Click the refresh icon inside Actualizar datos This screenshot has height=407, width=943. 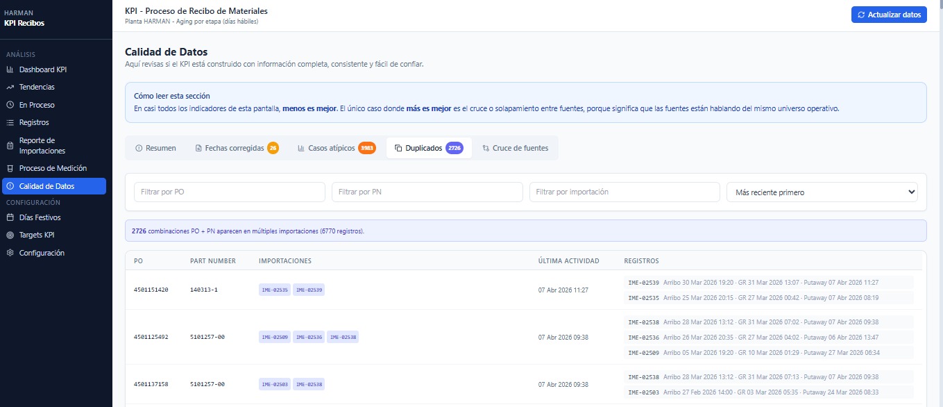(x=861, y=14)
